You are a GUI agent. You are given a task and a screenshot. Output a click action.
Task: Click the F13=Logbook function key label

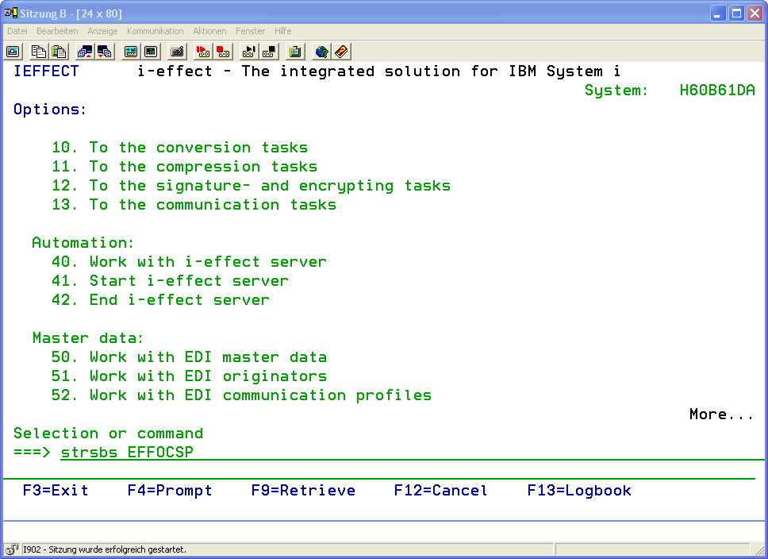click(x=579, y=491)
